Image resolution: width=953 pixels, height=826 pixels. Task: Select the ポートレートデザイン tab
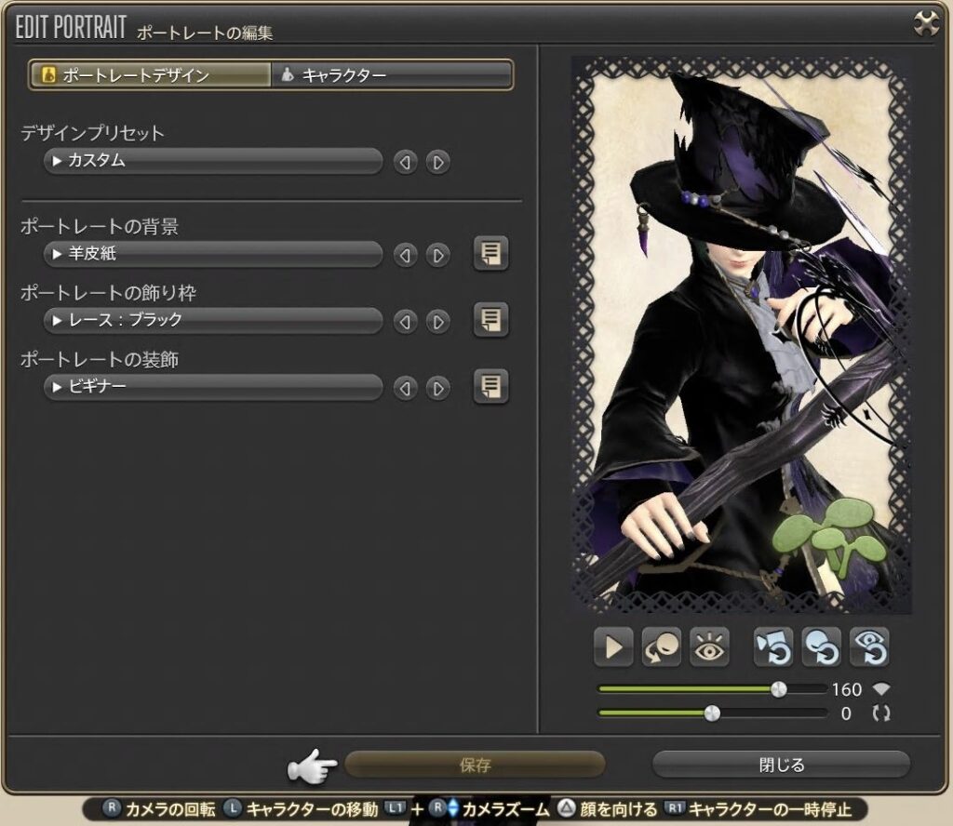click(150, 75)
